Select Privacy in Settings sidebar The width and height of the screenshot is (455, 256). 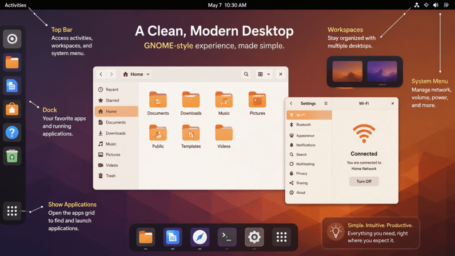click(309, 173)
